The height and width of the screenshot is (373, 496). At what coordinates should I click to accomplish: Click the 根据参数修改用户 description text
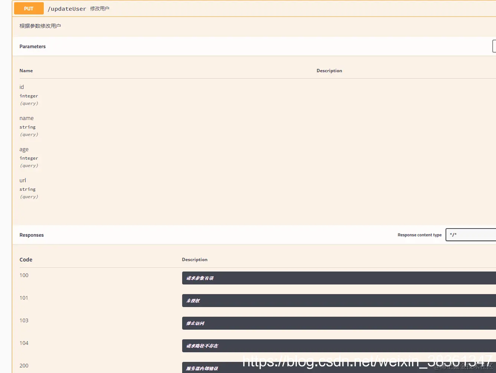(x=40, y=26)
